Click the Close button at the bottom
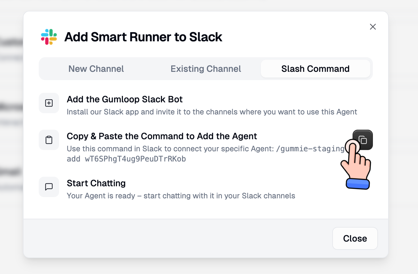This screenshot has height=274, width=418. coord(355,238)
